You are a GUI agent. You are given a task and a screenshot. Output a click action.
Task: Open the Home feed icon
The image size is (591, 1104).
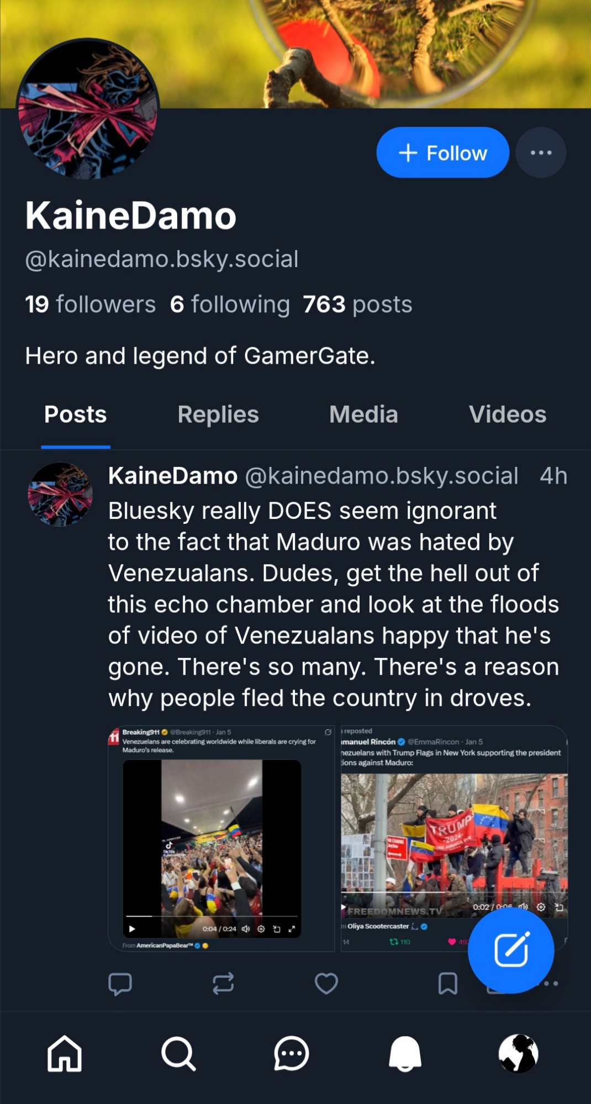65,1053
